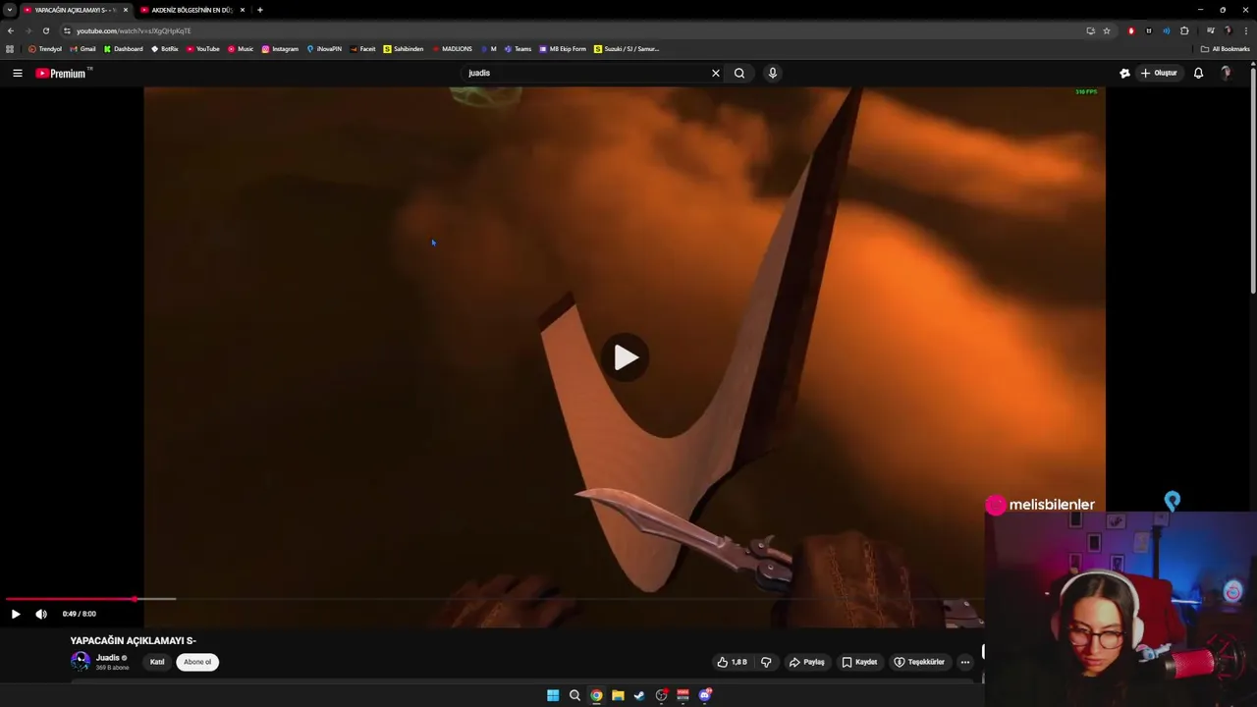Bookmark this page with the star

[1107, 30]
